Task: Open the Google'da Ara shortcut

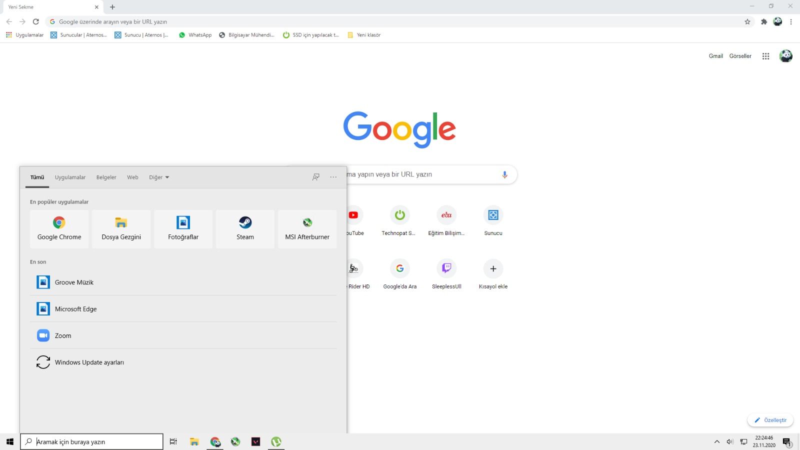Action: point(399,274)
